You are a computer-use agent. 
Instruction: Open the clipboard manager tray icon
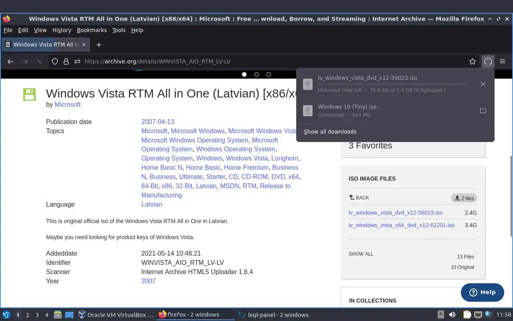coord(467,315)
